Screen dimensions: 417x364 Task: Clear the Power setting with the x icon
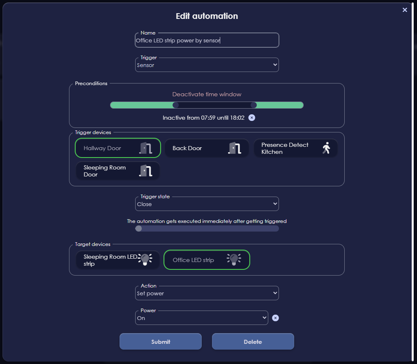pyautogui.click(x=275, y=318)
